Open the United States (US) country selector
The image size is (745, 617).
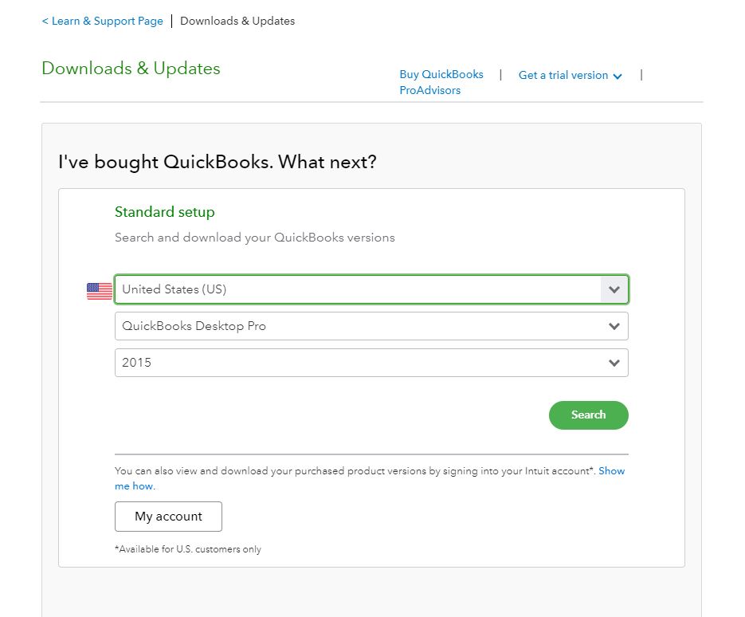[x=357, y=289]
